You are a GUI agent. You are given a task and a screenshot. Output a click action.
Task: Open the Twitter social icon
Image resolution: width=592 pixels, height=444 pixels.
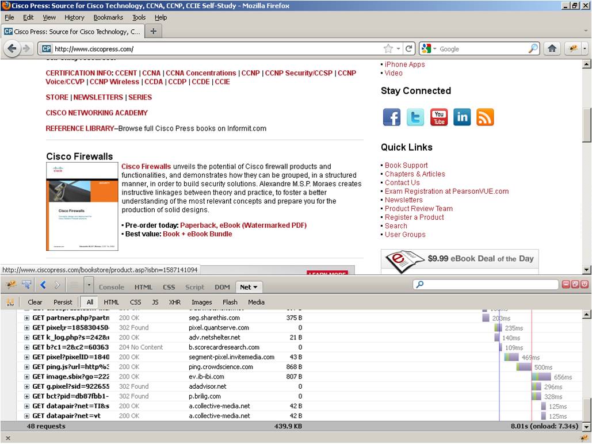pyautogui.click(x=415, y=117)
